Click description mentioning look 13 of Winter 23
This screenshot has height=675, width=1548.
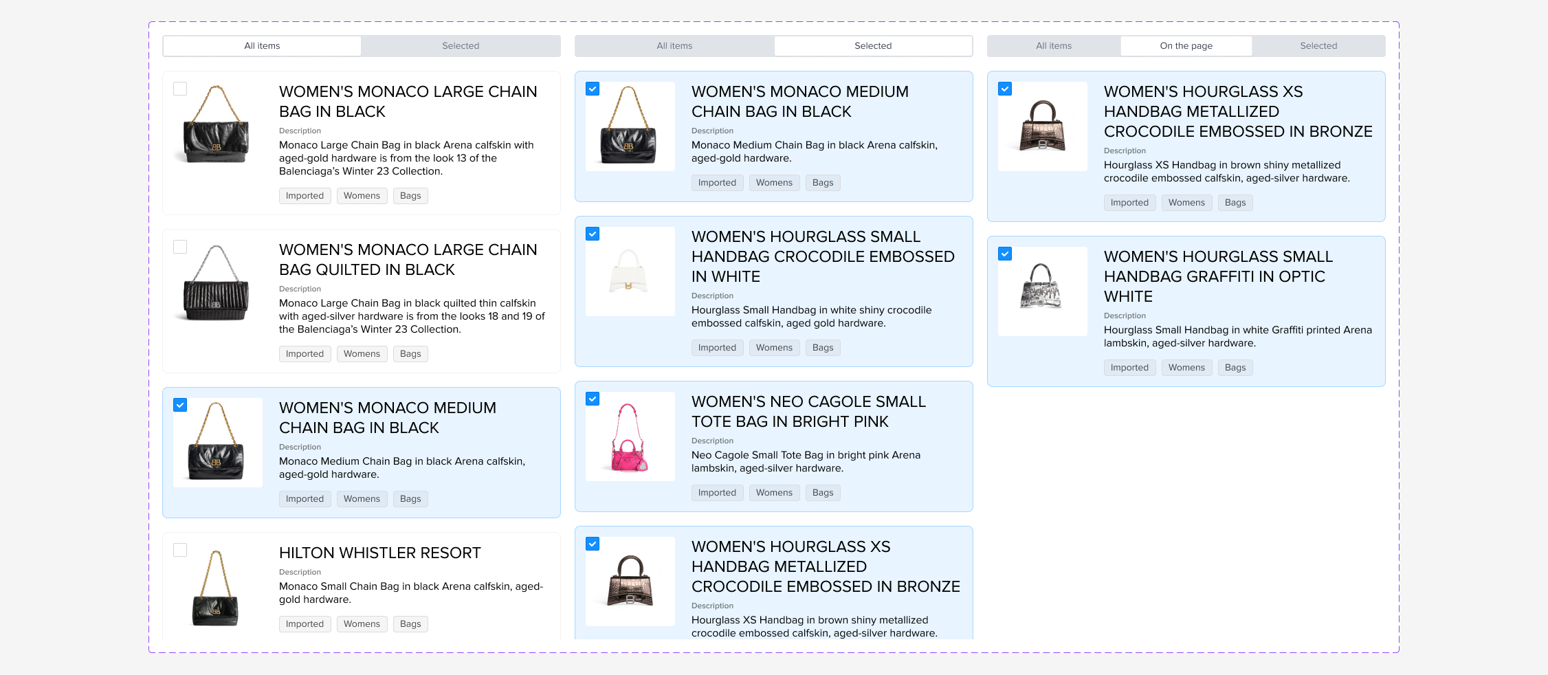[406, 158]
